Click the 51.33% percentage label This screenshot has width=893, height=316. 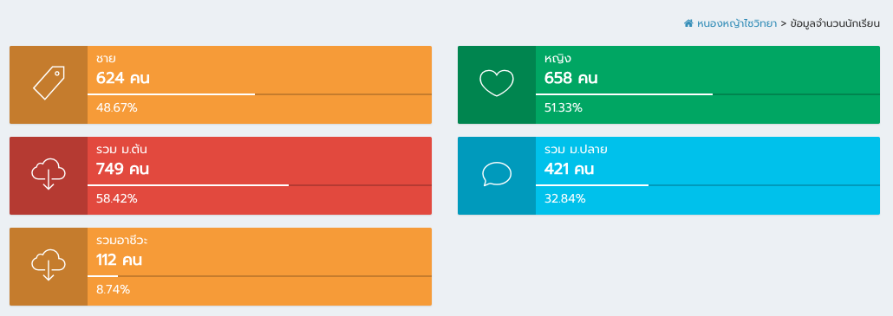pyautogui.click(x=564, y=108)
